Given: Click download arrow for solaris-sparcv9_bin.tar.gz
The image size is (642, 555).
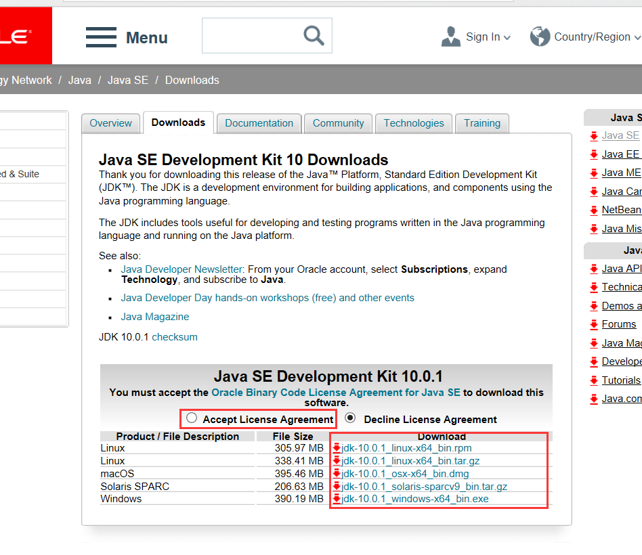Looking at the screenshot, I should 337,486.
